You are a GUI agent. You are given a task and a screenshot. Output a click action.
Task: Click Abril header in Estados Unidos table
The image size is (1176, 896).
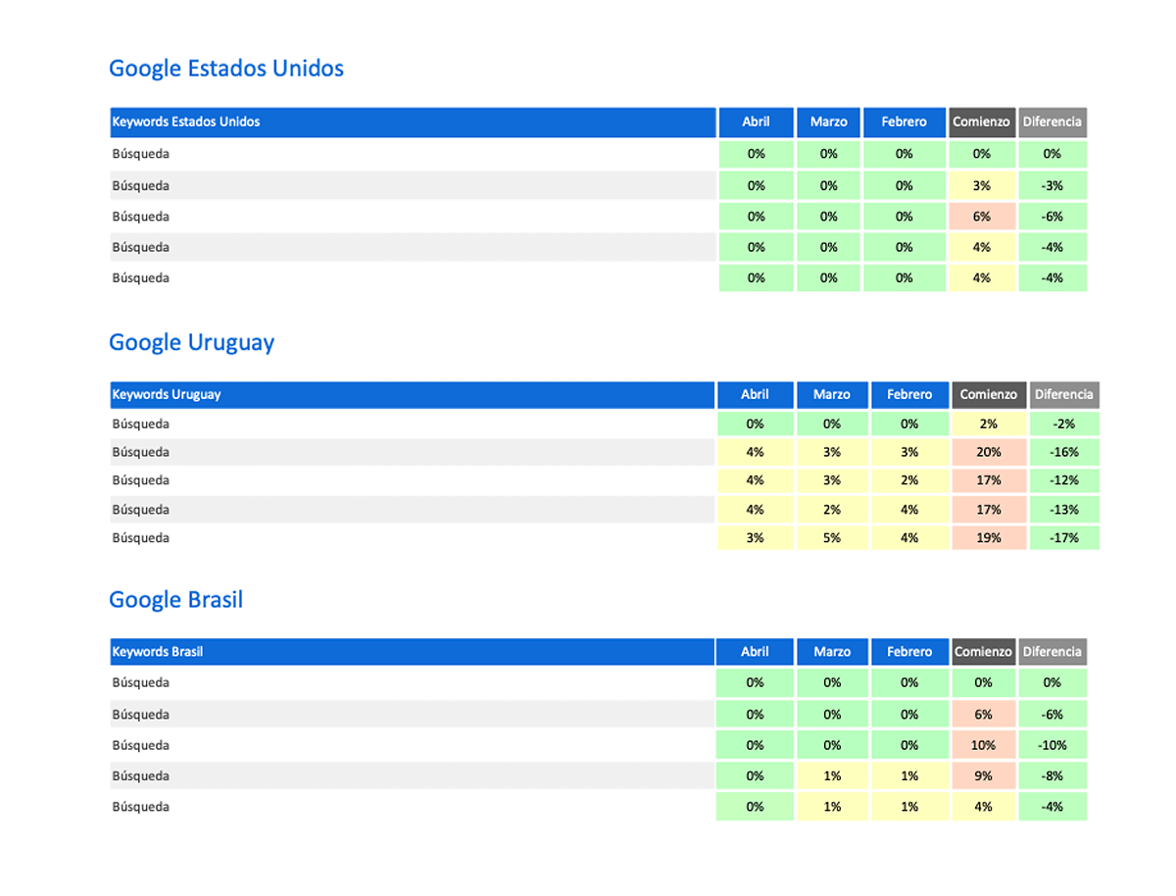click(756, 123)
